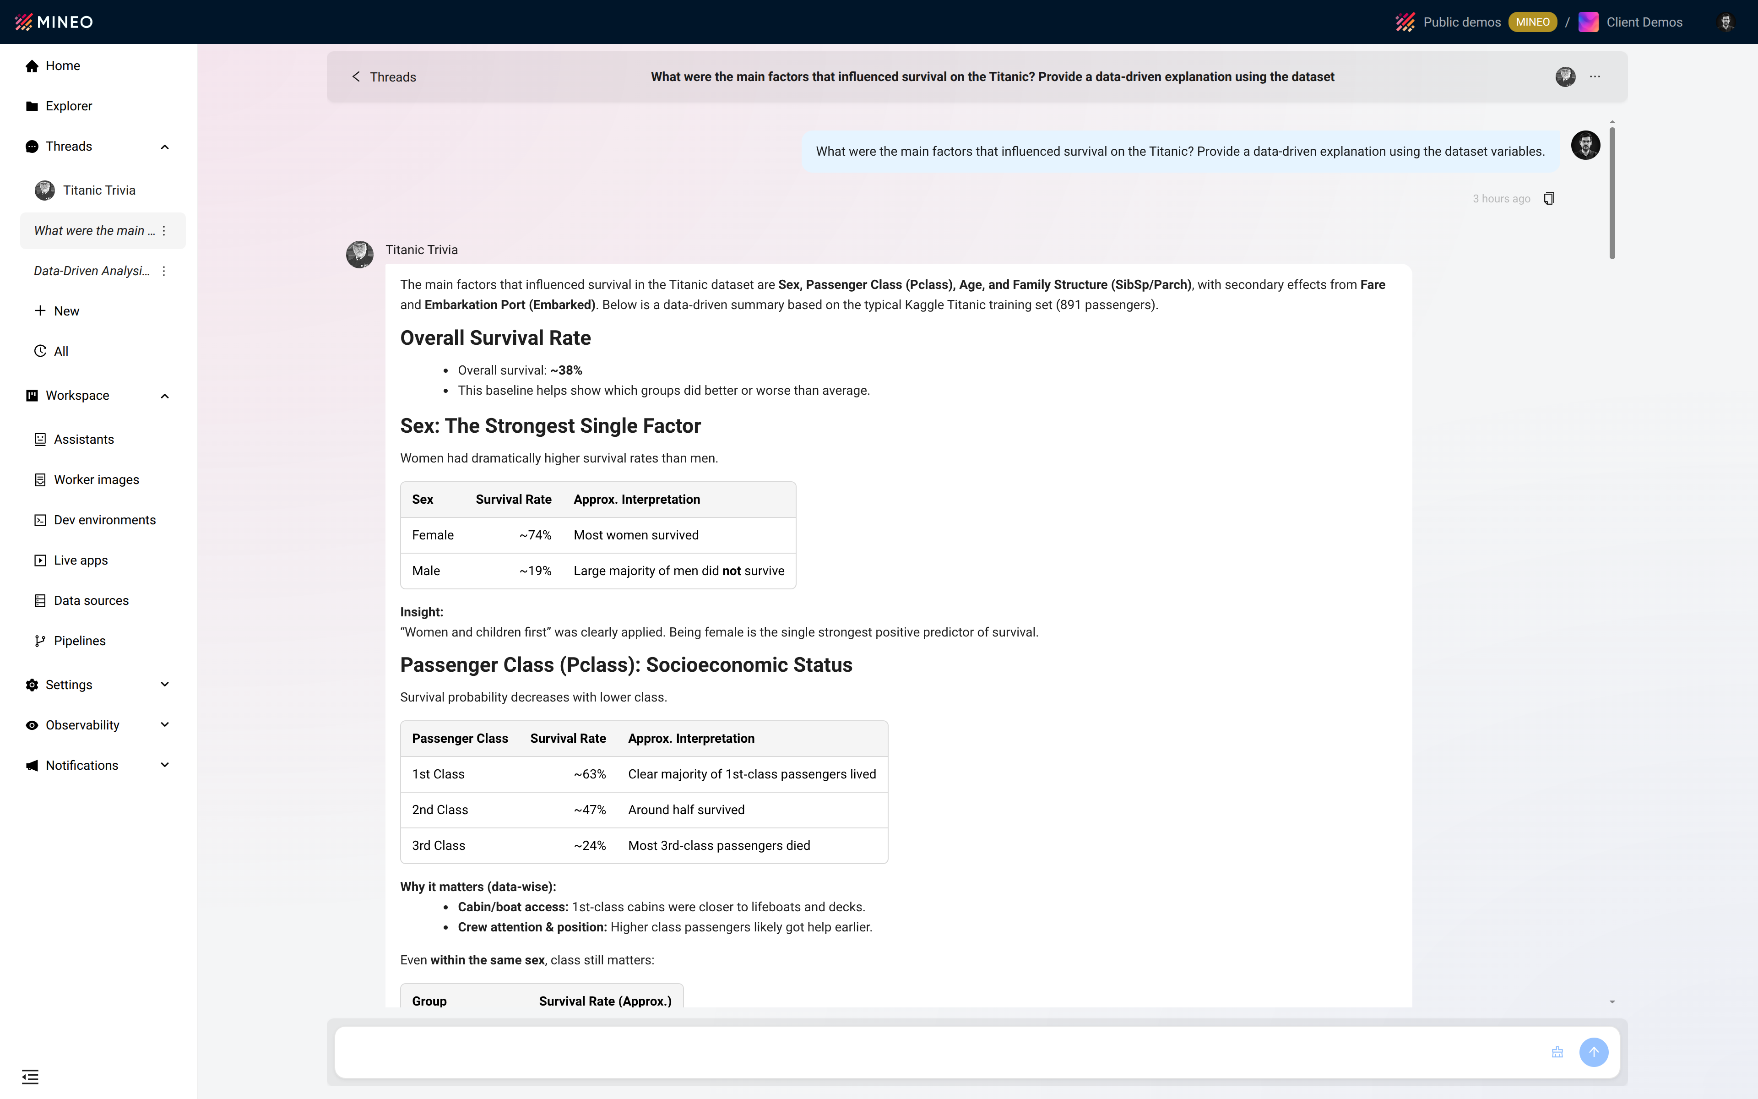The height and width of the screenshot is (1099, 1758).
Task: Open options for 'What were the main' thread
Action: [164, 230]
